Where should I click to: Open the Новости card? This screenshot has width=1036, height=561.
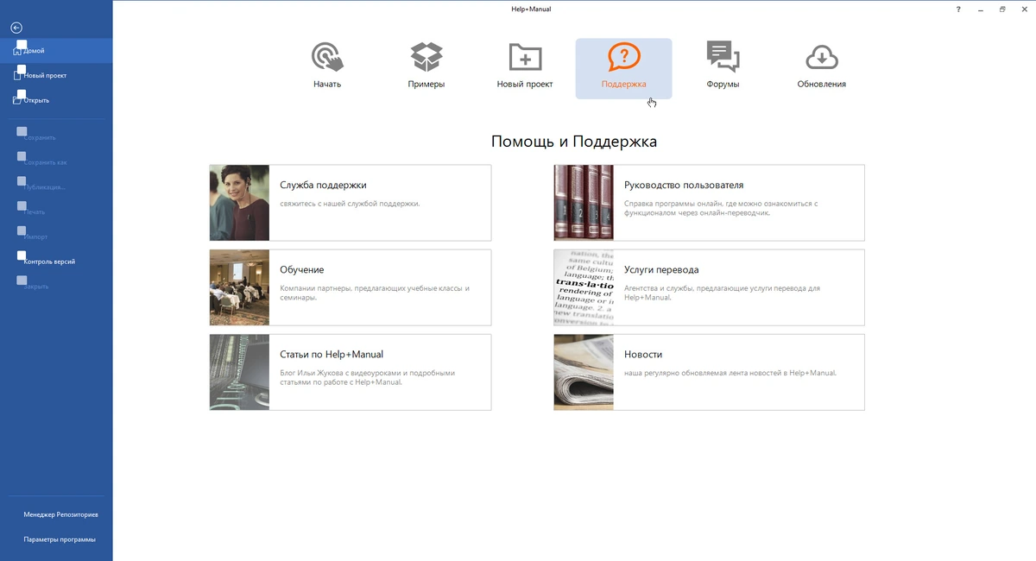point(709,372)
